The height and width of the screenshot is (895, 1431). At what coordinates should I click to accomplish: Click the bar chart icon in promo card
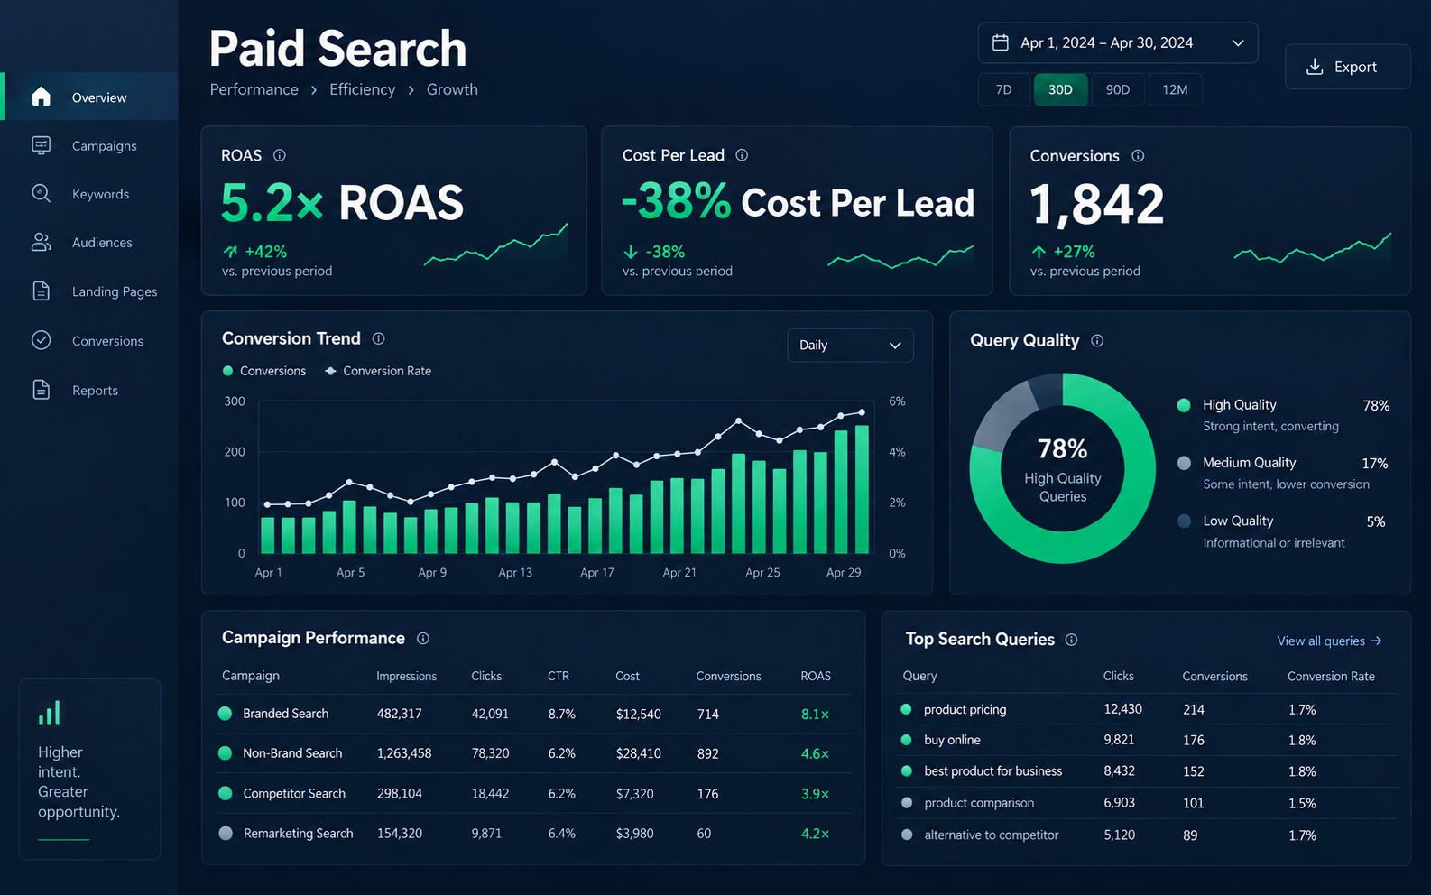click(x=50, y=713)
